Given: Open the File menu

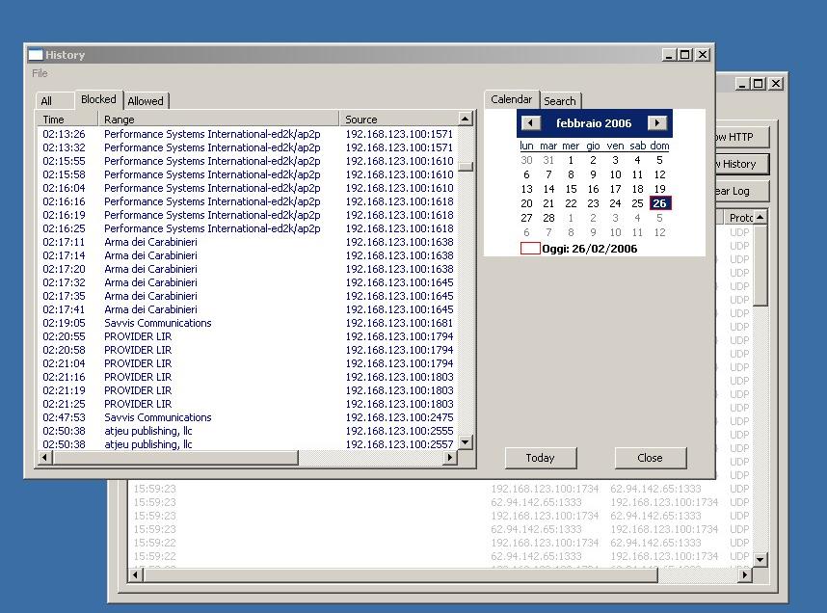Looking at the screenshot, I should pyautogui.click(x=40, y=73).
